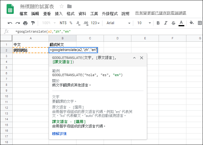Screen dimensions: 203x145
Task: Select column B header
Action: [x=63, y=38]
